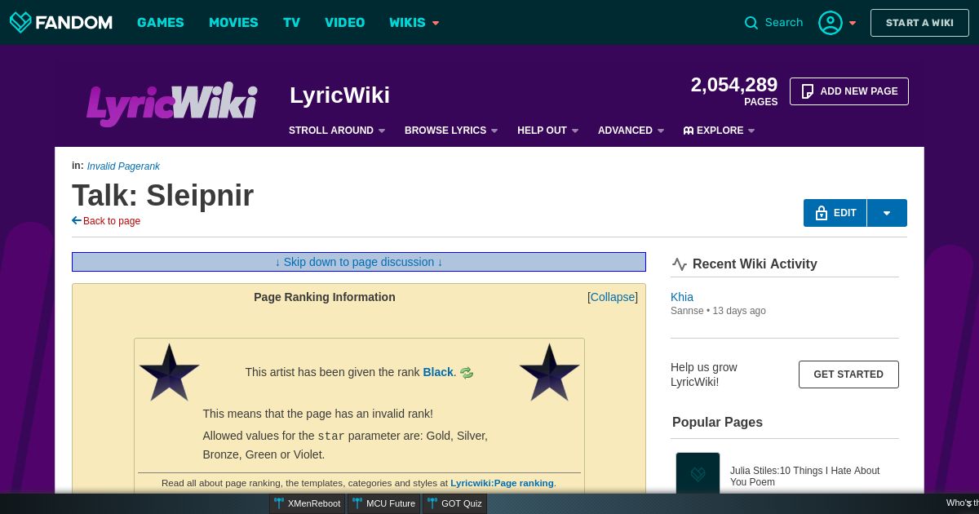Screen dimensions: 979x514
Task: Click the Get Started button
Action: point(848,374)
